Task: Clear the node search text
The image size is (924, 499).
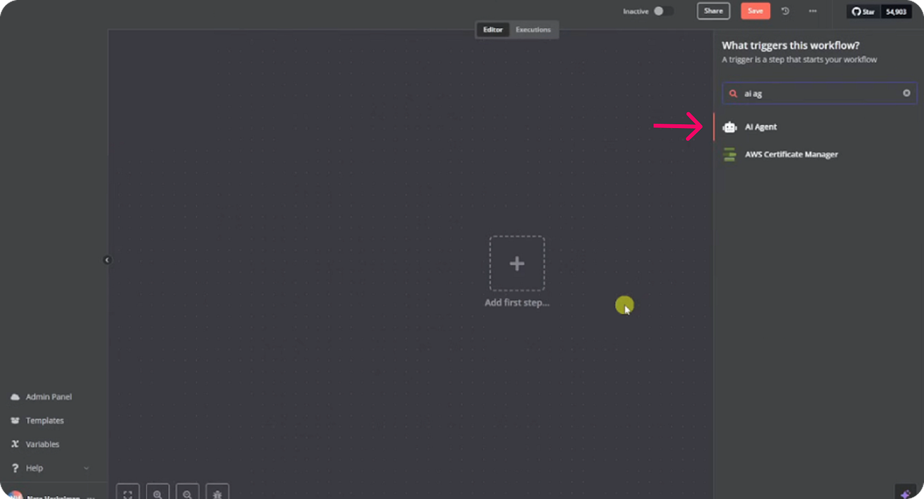Action: pyautogui.click(x=906, y=93)
